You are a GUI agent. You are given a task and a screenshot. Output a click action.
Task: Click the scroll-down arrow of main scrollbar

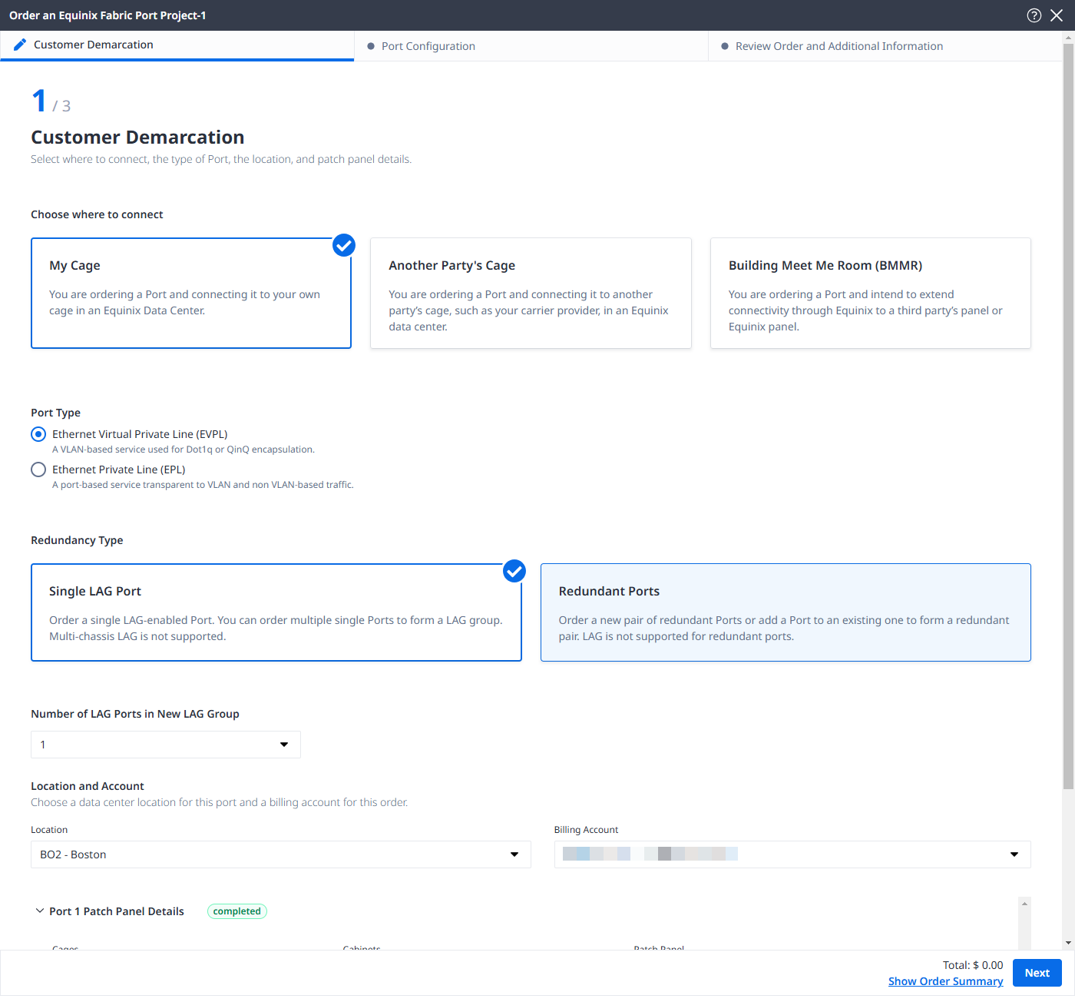[1068, 943]
